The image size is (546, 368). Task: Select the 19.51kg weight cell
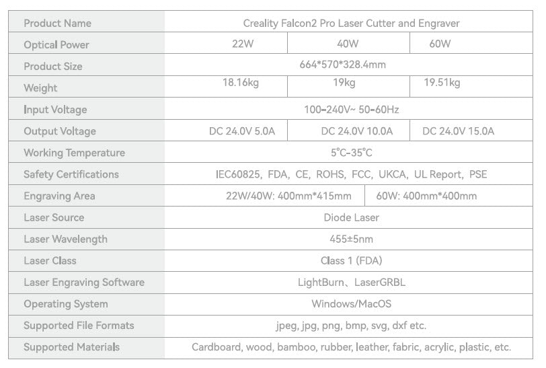[442, 83]
